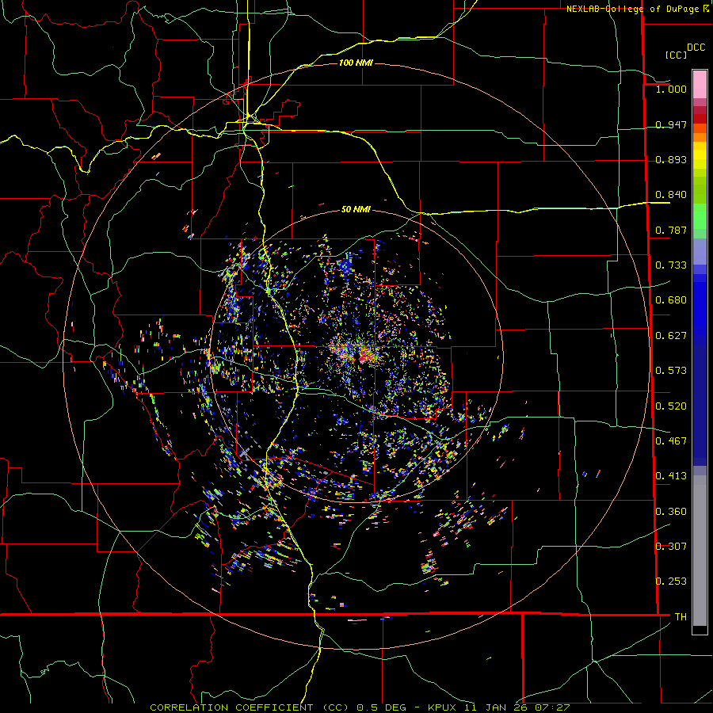Click the 0.5 DEG elevation text

(x=383, y=707)
